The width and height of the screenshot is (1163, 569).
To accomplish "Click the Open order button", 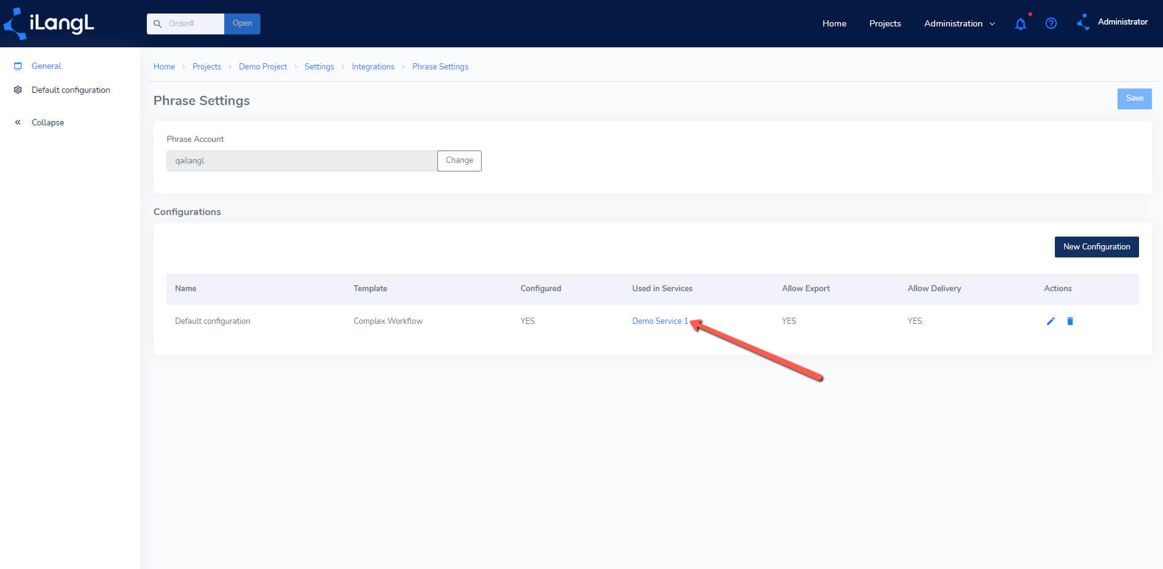I will 242,24.
